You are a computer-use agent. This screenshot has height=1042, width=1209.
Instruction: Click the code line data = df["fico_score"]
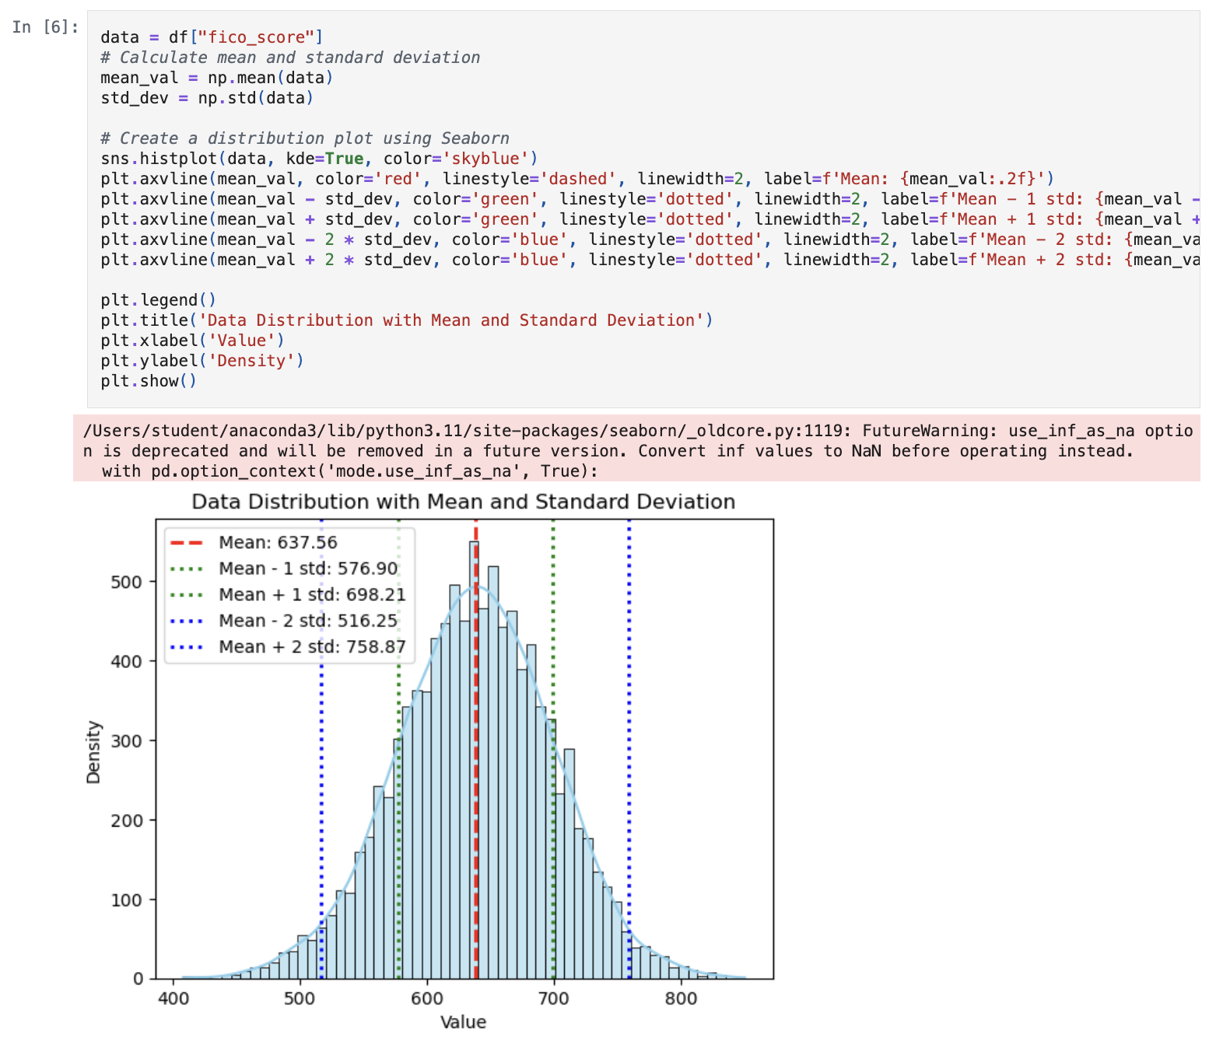tap(212, 37)
